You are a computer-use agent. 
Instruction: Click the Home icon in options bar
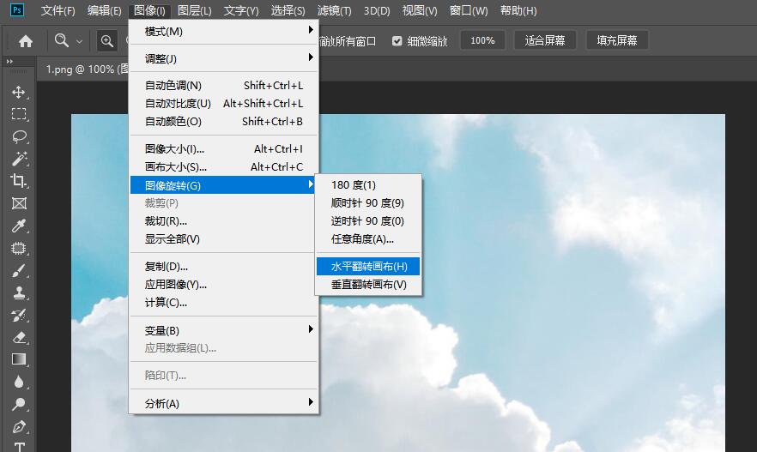(26, 41)
